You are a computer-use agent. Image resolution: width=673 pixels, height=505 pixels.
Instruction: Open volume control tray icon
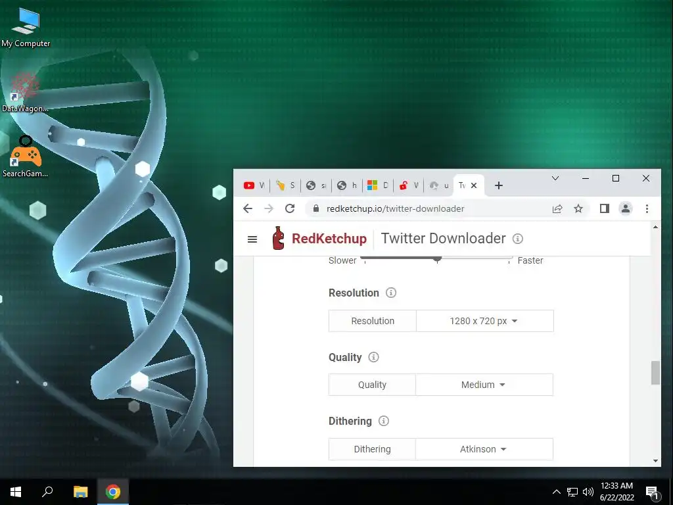[588, 492]
